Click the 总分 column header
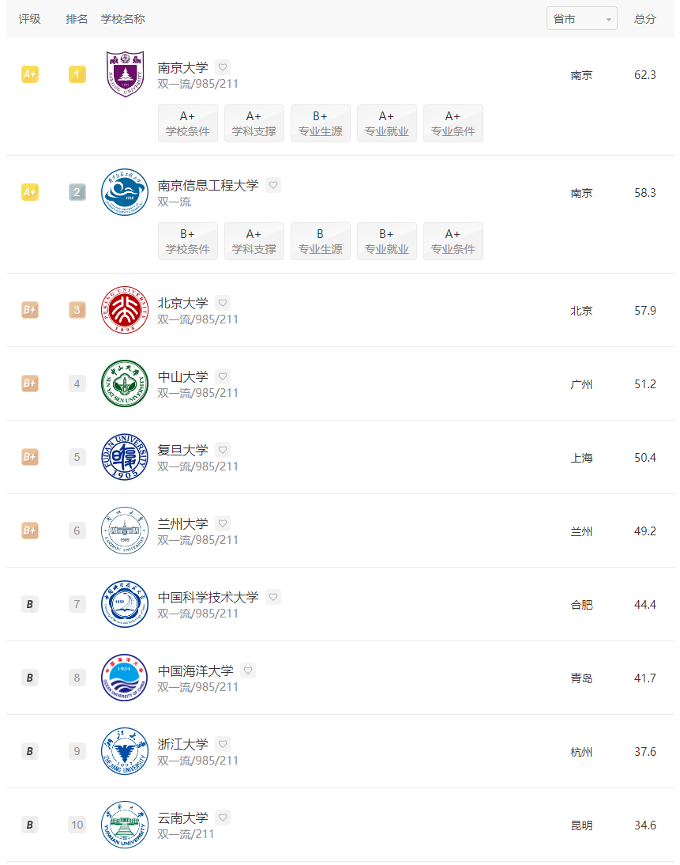The height and width of the screenshot is (865, 680). (644, 19)
